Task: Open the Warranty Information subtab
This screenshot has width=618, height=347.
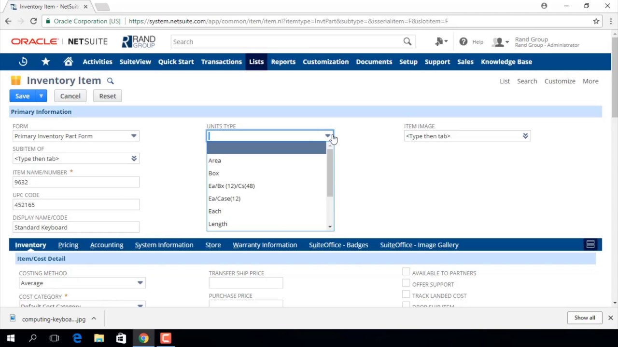Action: 265,245
